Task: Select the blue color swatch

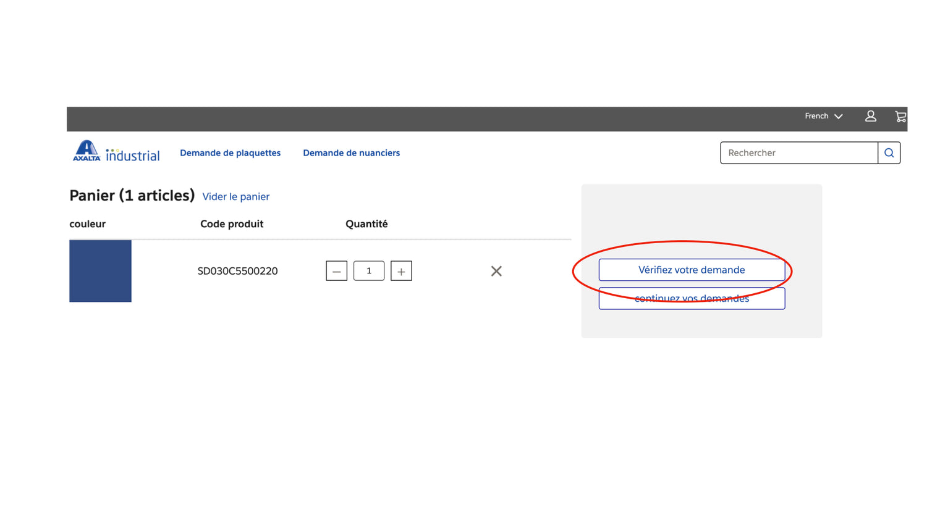Action: coord(100,271)
